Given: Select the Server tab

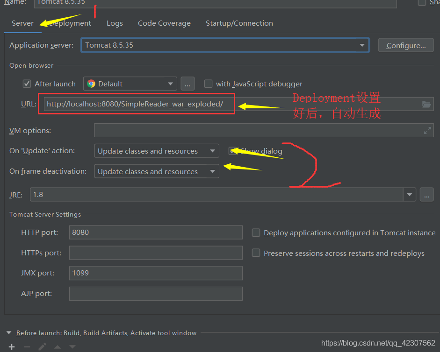Looking at the screenshot, I should 23,23.
